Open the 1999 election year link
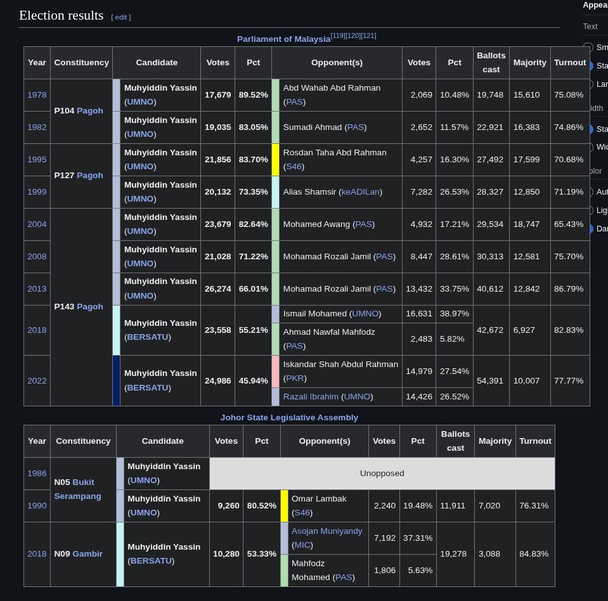The width and height of the screenshot is (608, 601). coord(37,192)
